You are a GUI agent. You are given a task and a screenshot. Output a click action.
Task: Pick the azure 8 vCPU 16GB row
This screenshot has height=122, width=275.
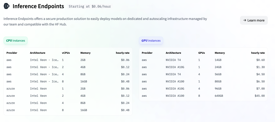(x=68, y=110)
